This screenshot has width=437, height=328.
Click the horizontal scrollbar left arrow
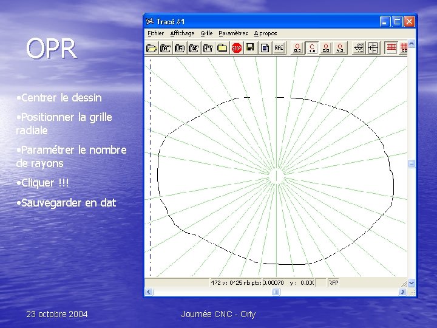point(149,292)
